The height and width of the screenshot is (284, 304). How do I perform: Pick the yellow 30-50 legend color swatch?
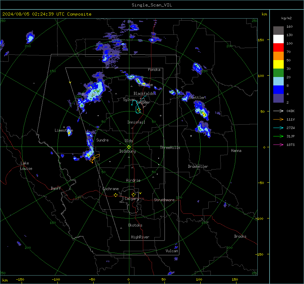click(x=278, y=64)
